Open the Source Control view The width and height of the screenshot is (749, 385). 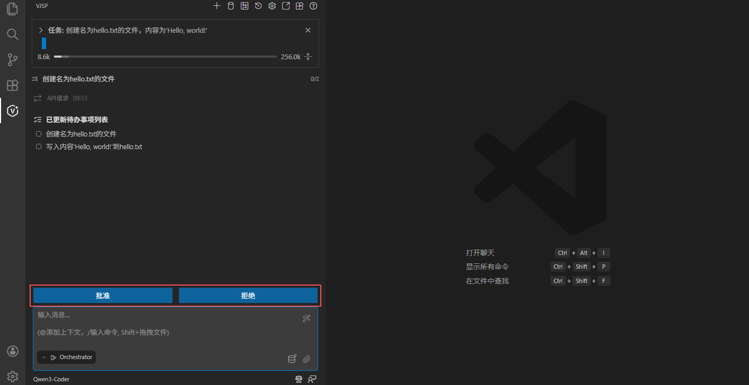coord(12,60)
